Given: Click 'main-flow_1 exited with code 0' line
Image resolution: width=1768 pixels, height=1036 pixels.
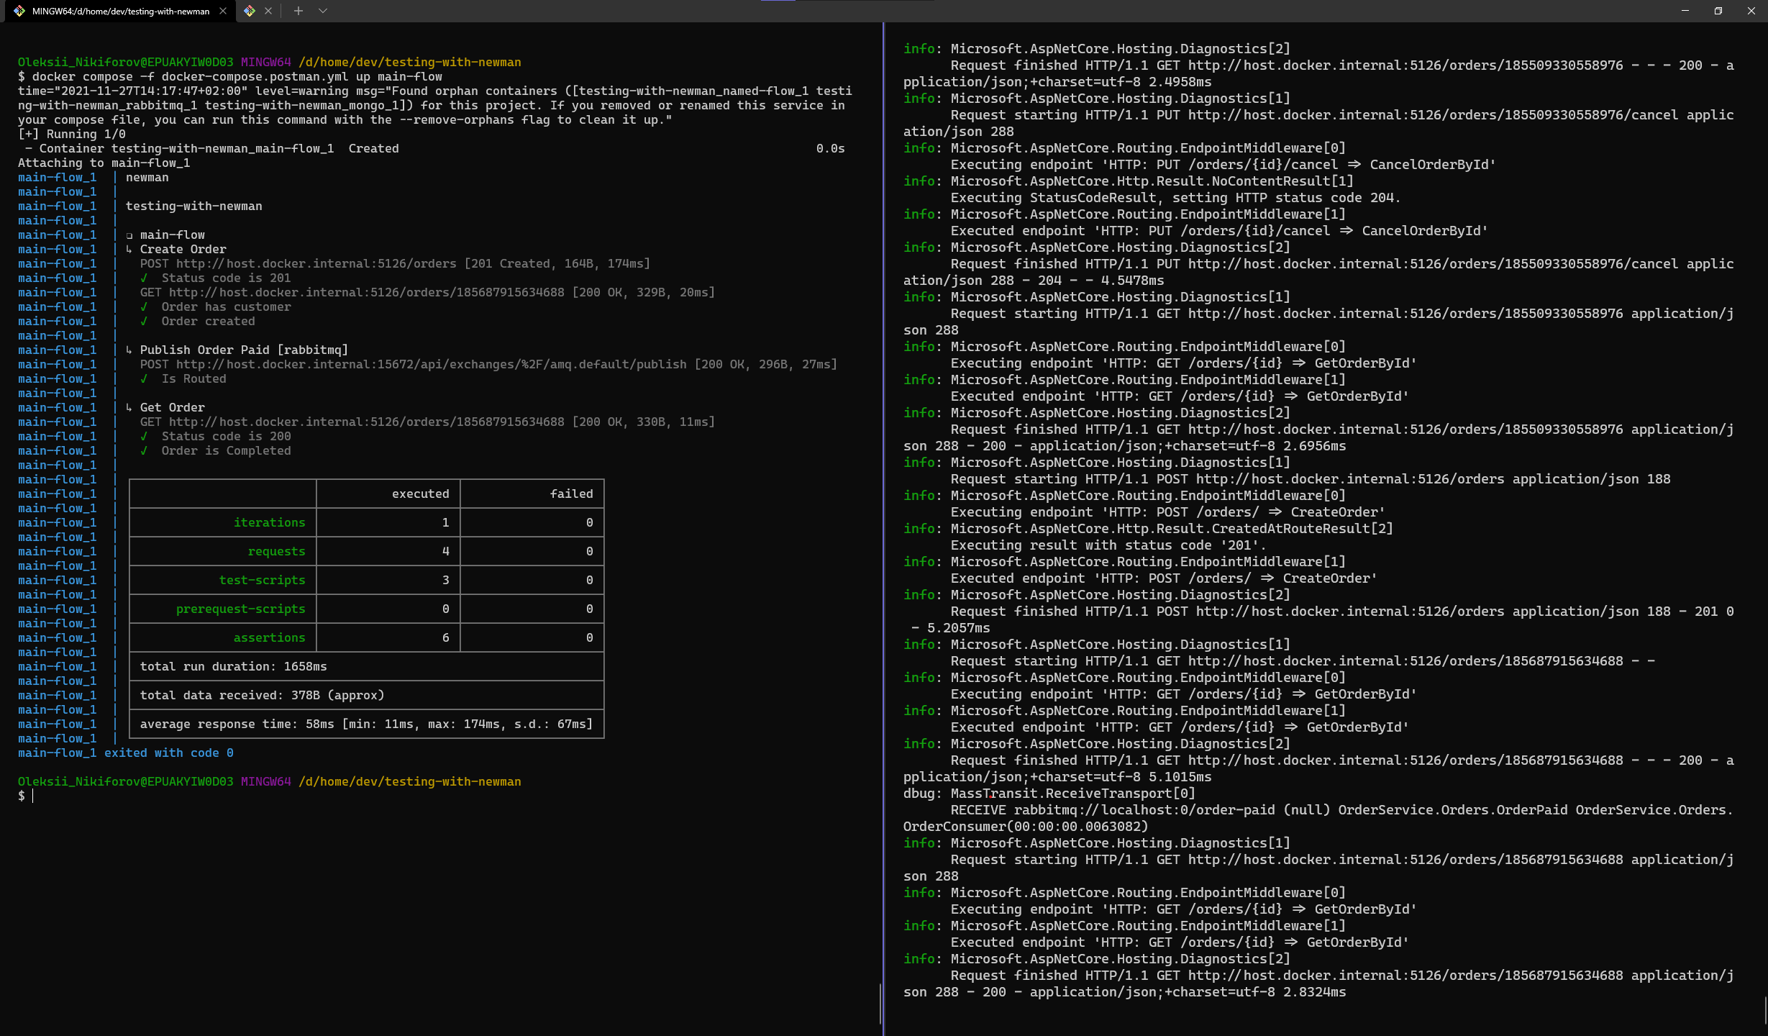Looking at the screenshot, I should 126,753.
